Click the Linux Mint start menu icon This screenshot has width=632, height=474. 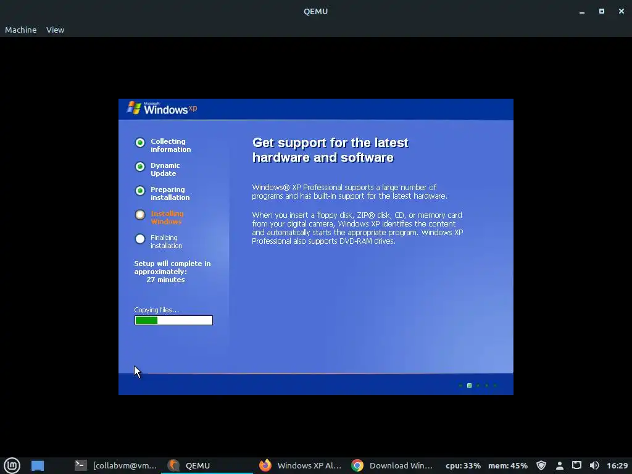click(12, 465)
